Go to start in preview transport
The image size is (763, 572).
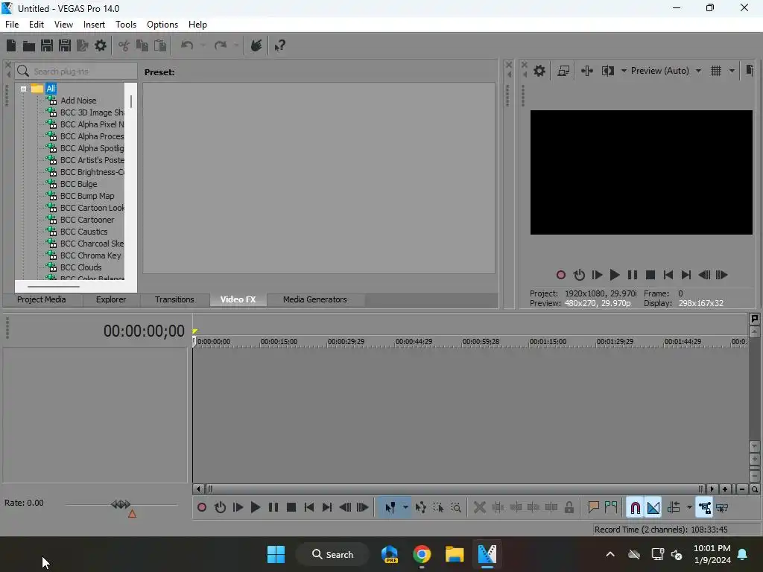(x=668, y=276)
